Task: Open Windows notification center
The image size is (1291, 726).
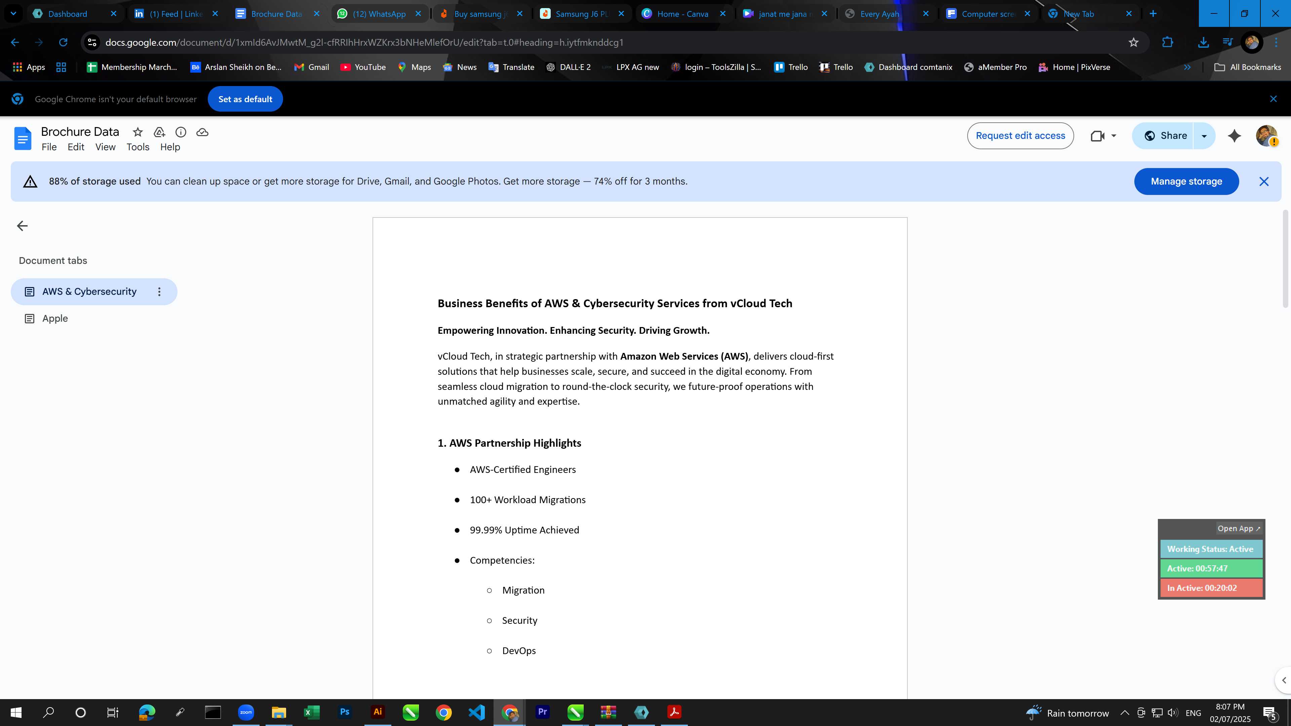Action: [1269, 713]
